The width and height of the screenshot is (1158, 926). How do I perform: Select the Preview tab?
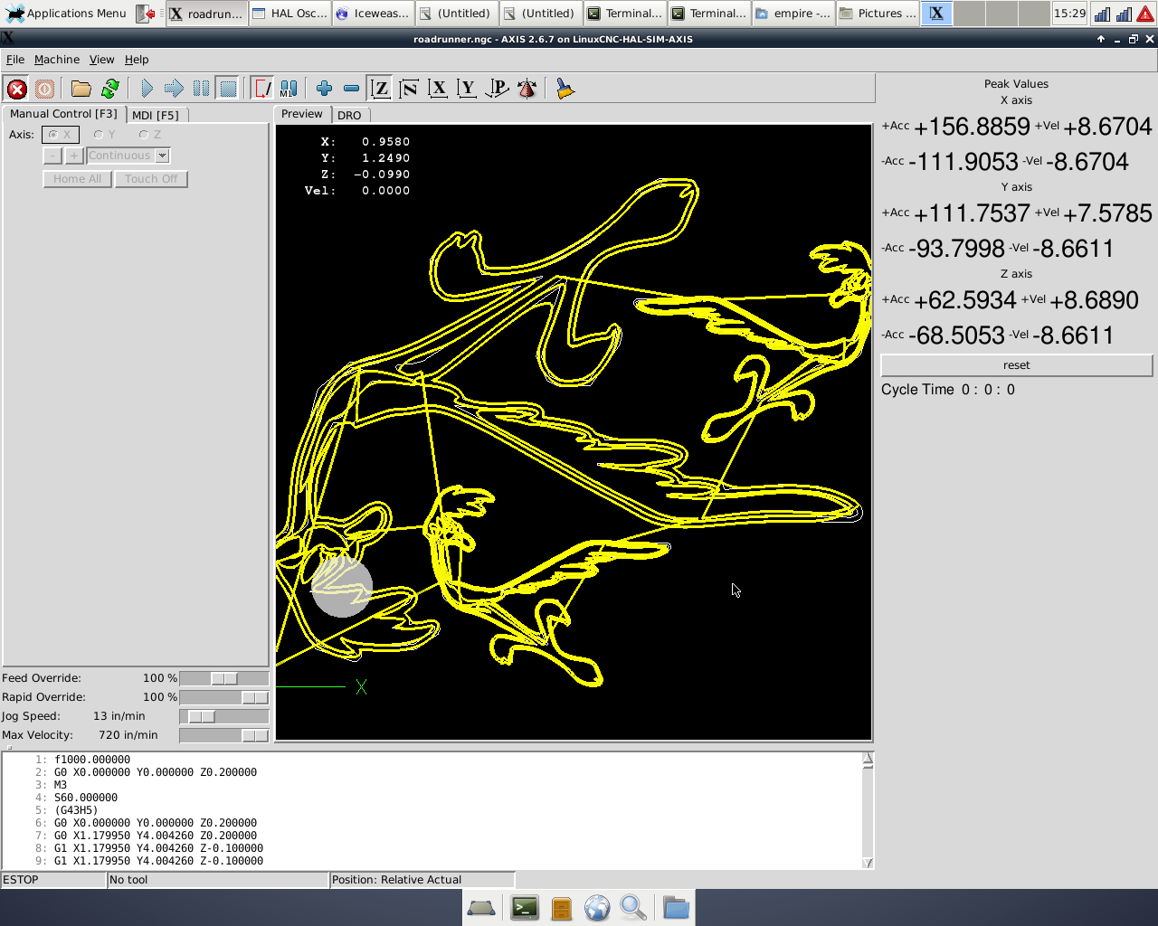pyautogui.click(x=301, y=114)
